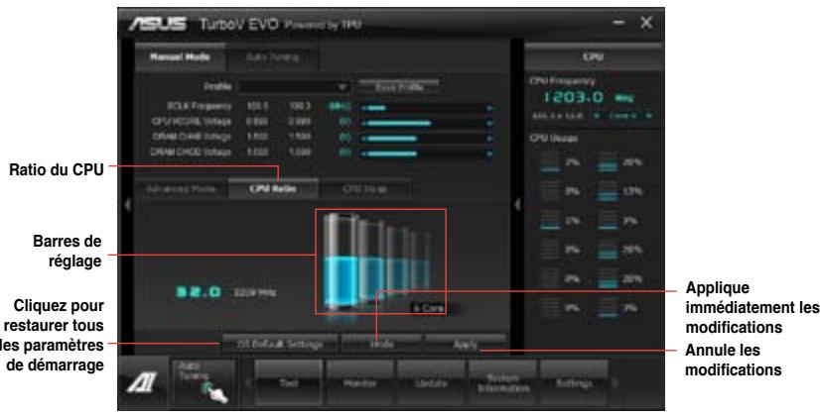Viewport: 820px width, 416px height.
Task: Open the Monitor menu button
Action: [359, 383]
